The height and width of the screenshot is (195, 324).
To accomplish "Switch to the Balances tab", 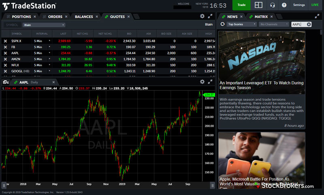I will tap(84, 17).
